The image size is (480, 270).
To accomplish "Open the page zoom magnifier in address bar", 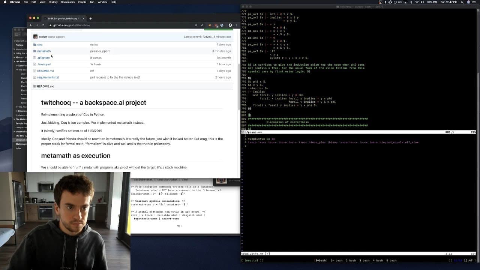I will (196, 25).
